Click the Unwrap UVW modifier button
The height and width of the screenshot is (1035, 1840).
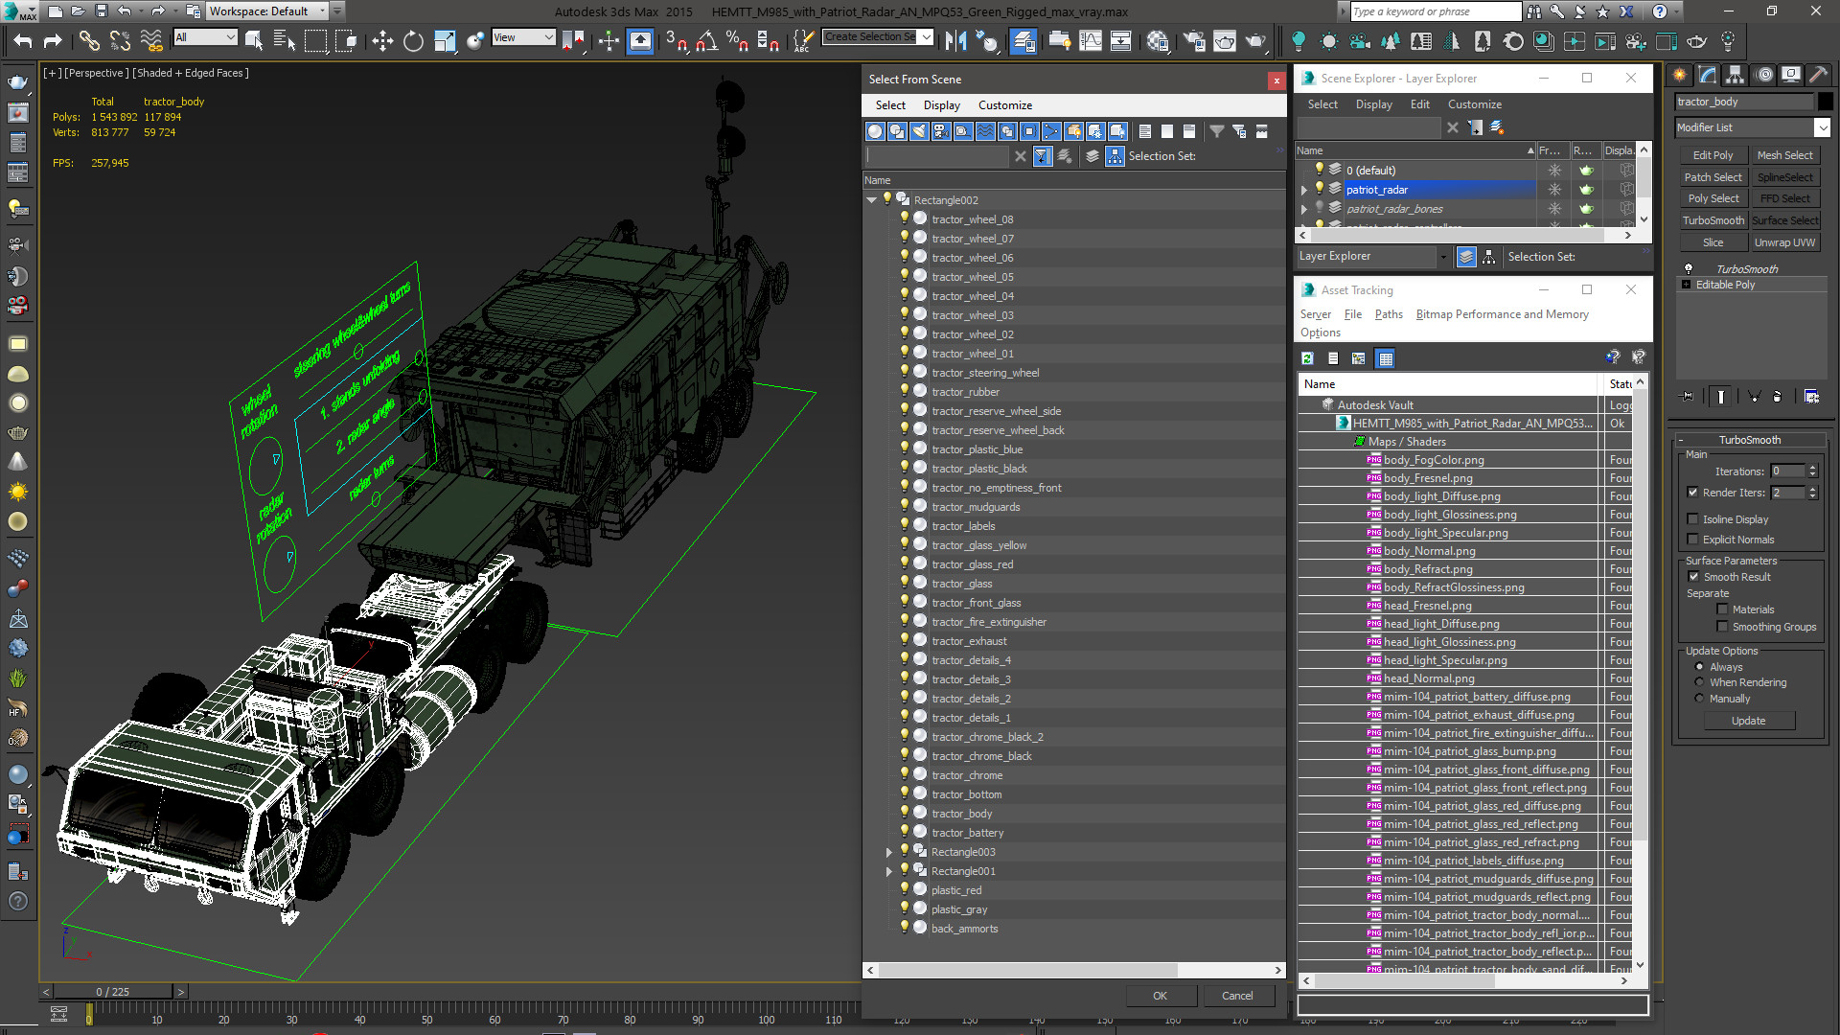pos(1784,242)
